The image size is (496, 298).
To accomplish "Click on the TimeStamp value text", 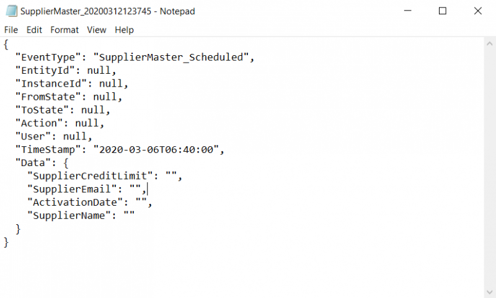I will (x=156, y=149).
